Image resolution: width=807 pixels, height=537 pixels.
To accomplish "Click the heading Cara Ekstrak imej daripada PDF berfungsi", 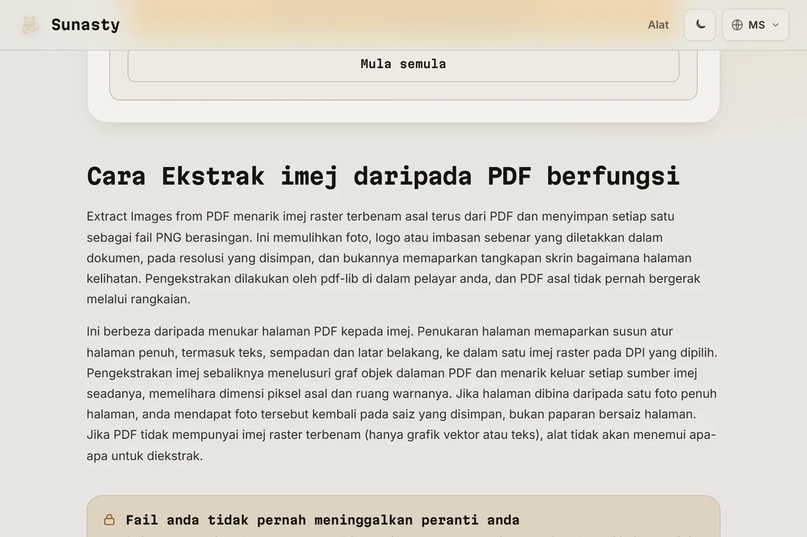I will pos(383,177).
